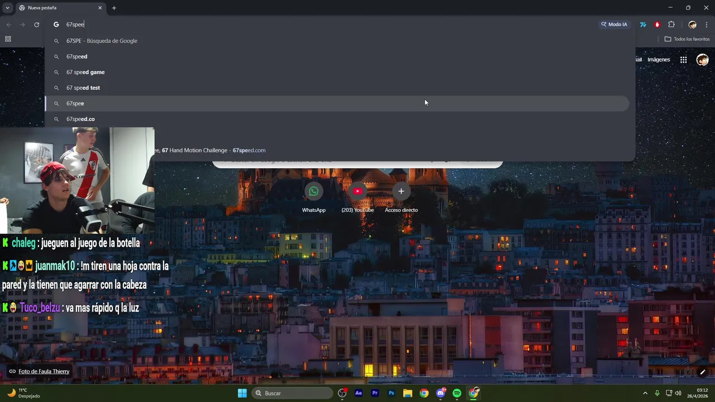
Task: Open the Google account avatar on page
Action: click(x=702, y=60)
